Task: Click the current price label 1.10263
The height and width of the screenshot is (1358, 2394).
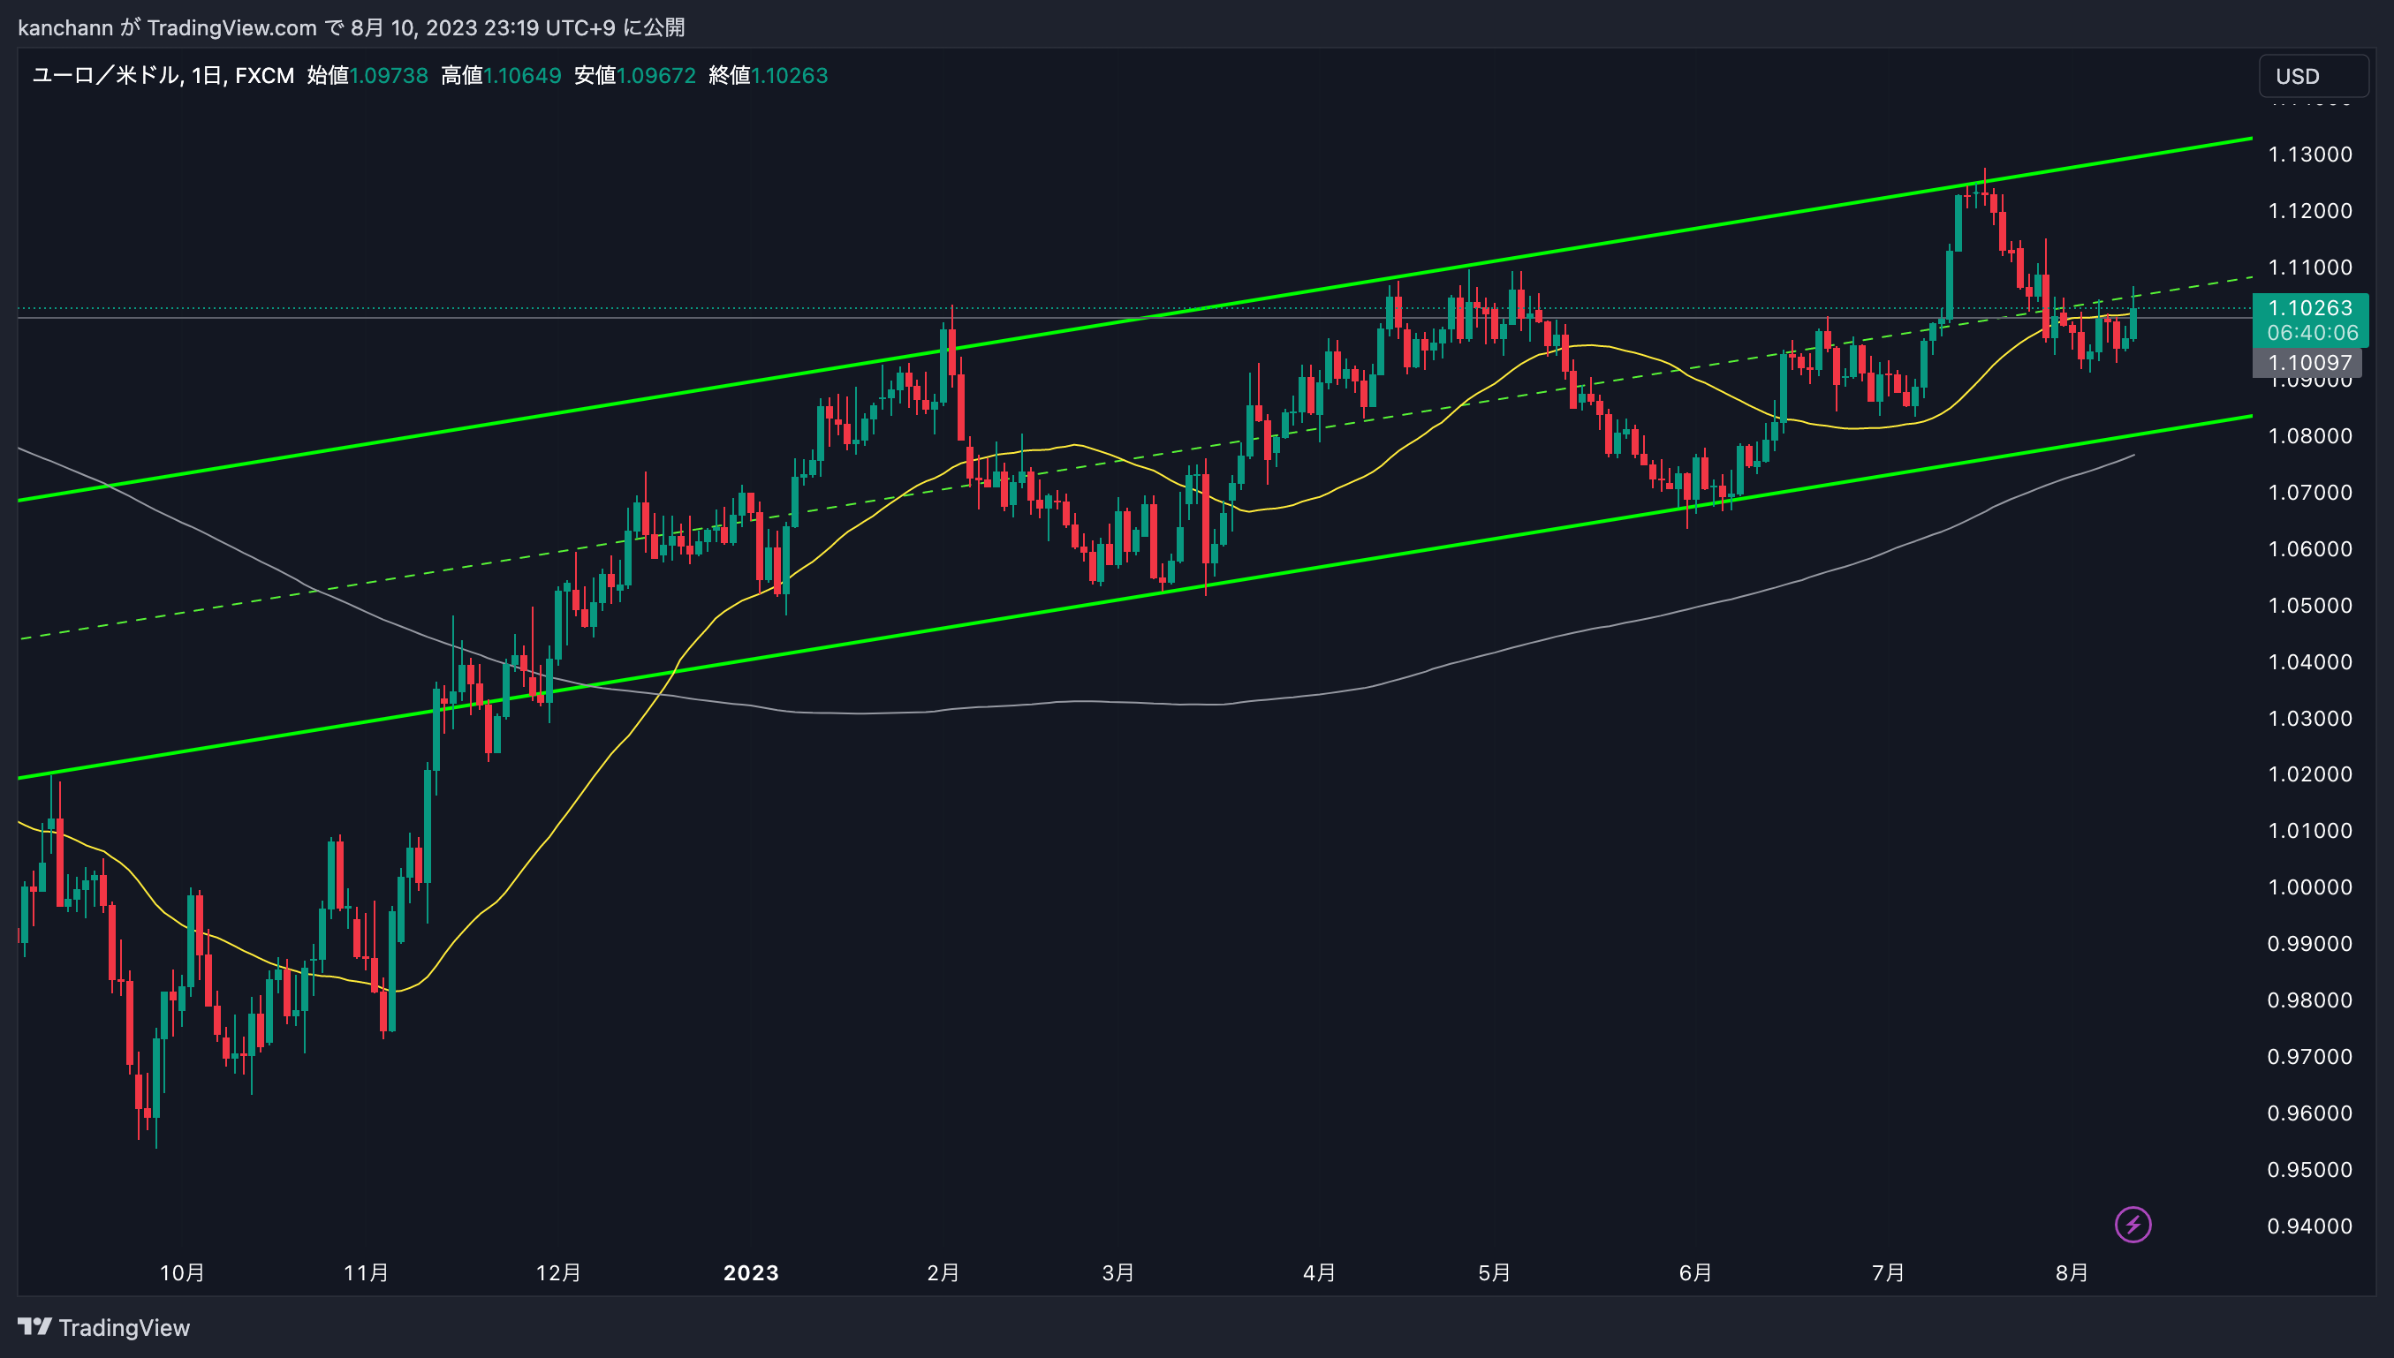Action: coord(2310,308)
